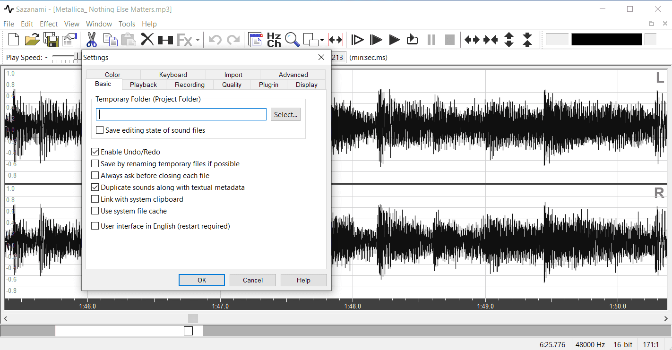The width and height of the screenshot is (672, 350).
Task: Disable the Enable Undo/Redo checkbox
Action: (x=95, y=152)
